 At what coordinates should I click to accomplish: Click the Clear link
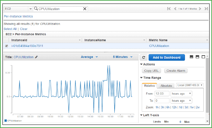[24, 29]
